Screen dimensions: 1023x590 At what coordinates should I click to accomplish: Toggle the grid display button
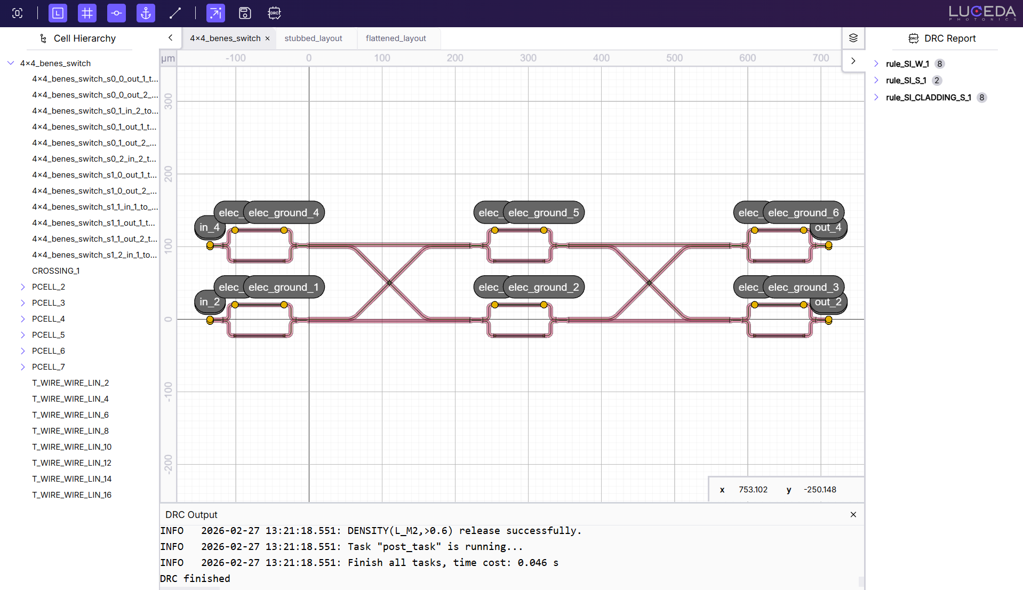pos(87,13)
